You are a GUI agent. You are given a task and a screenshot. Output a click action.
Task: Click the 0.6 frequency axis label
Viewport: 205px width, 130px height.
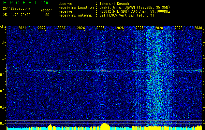(x=2, y=123)
